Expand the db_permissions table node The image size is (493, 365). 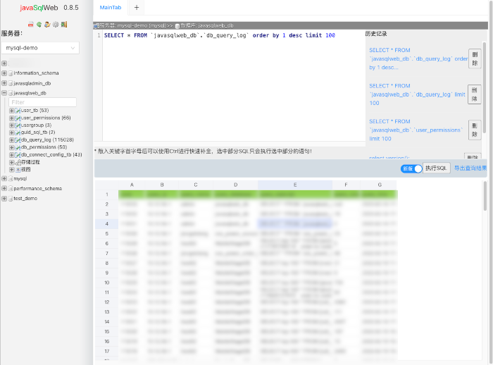pyautogui.click(x=12, y=147)
